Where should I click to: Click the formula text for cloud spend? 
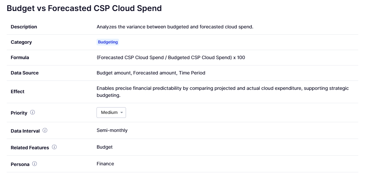pyautogui.click(x=171, y=57)
